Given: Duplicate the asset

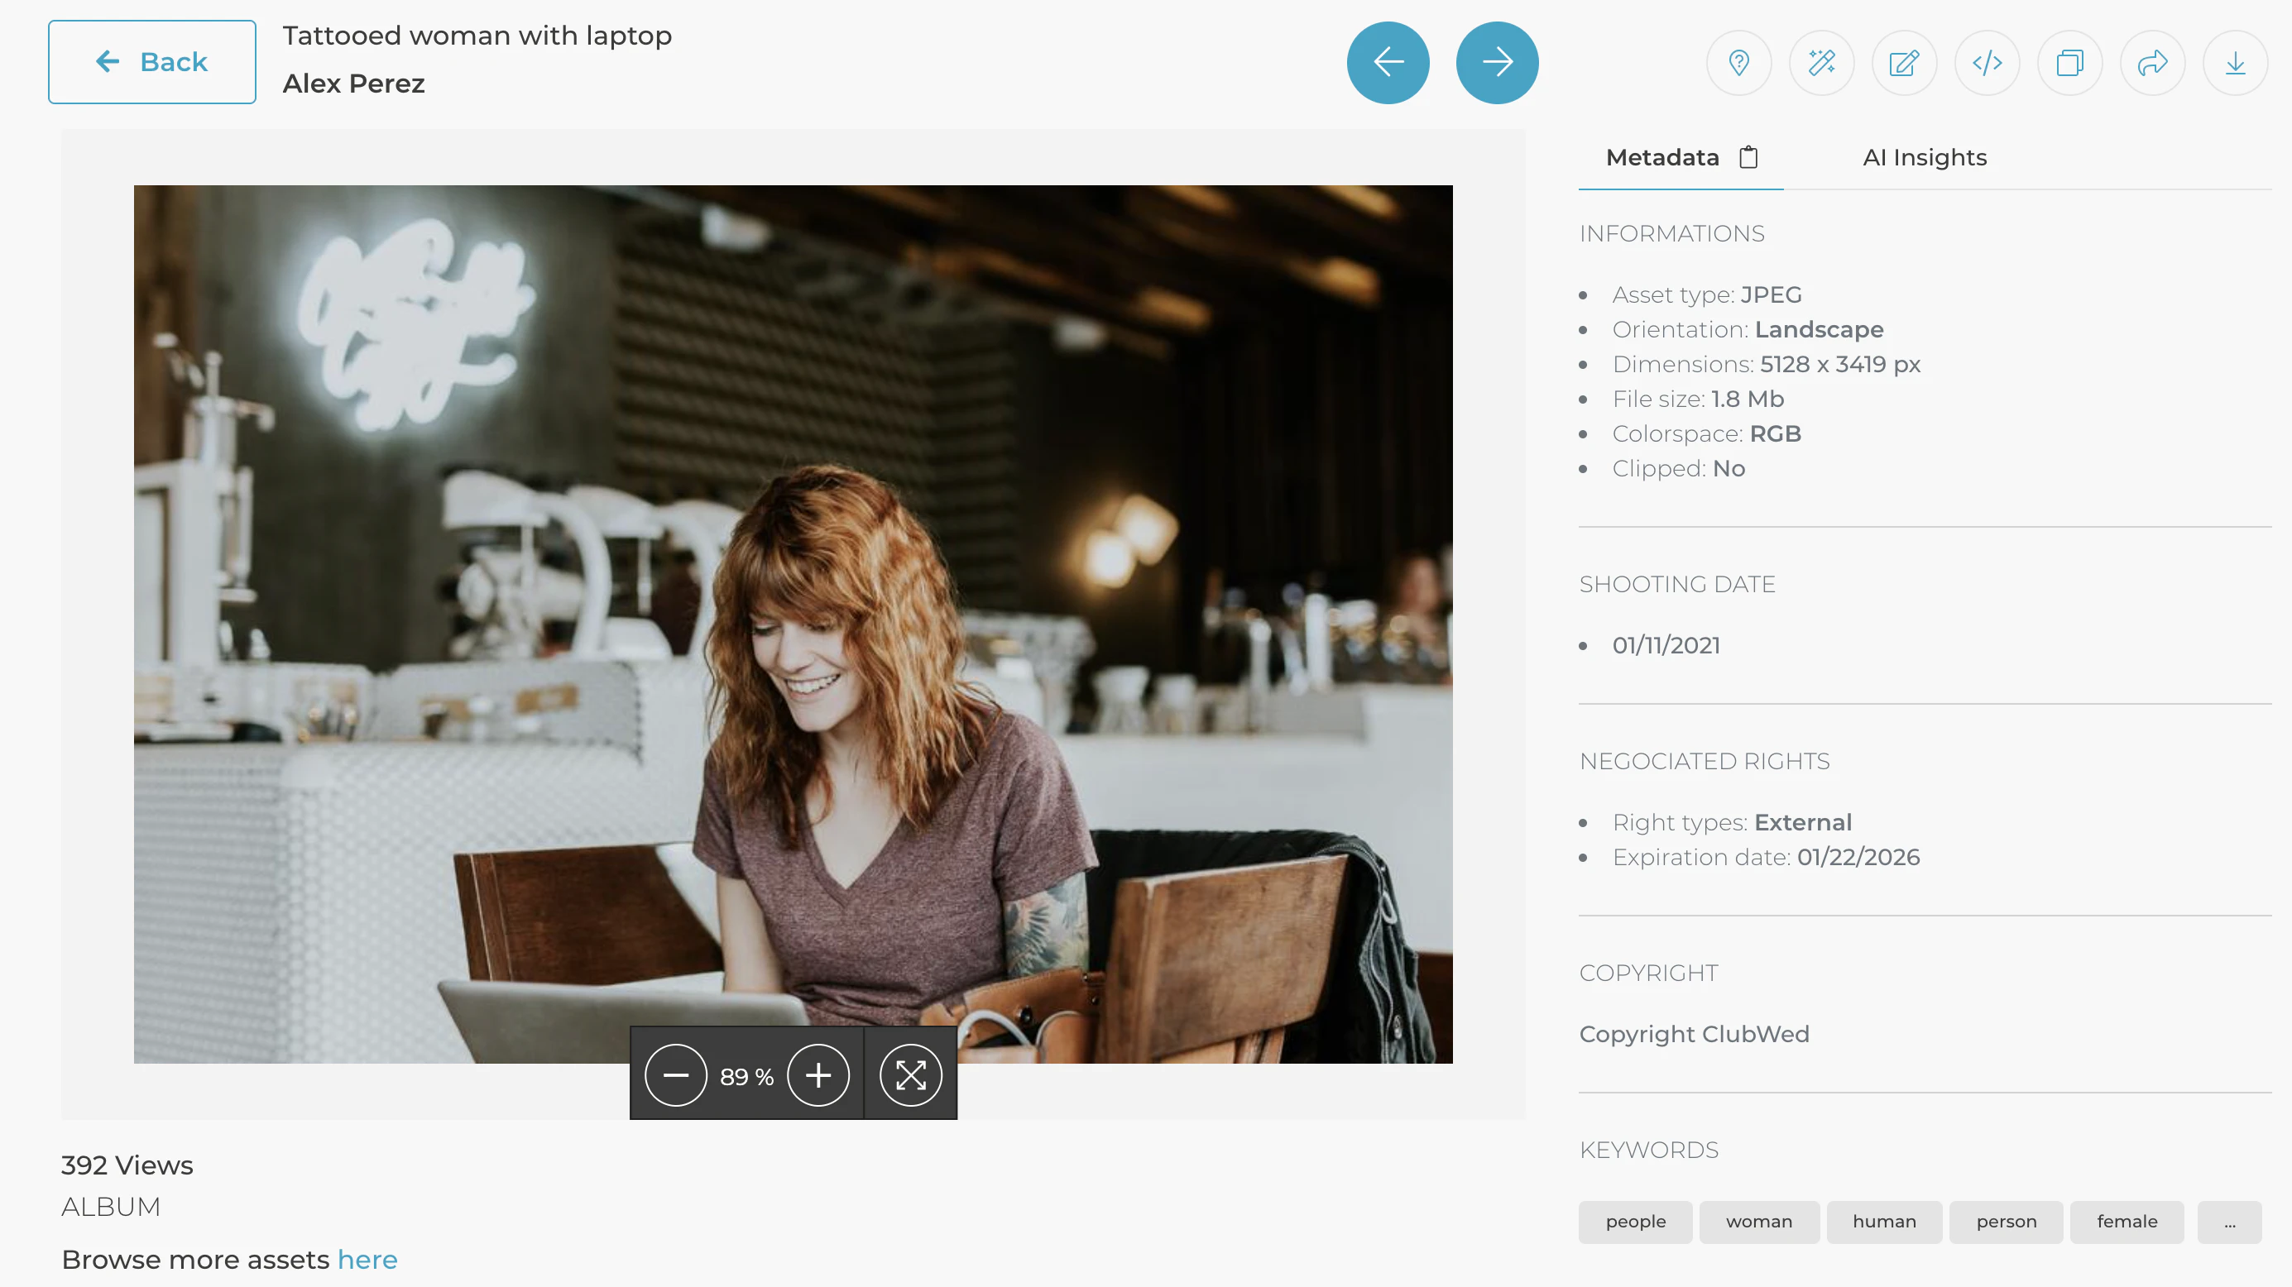Looking at the screenshot, I should [2069, 62].
